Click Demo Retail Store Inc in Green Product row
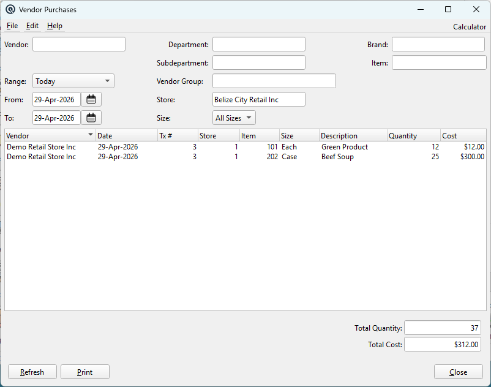 [42, 147]
